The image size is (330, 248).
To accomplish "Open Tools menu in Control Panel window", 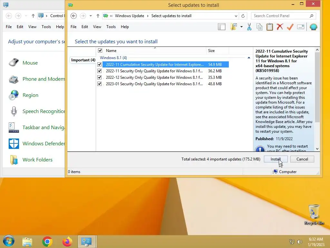I will [46, 27].
